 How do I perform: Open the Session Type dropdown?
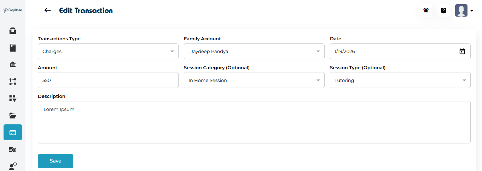(x=400, y=81)
